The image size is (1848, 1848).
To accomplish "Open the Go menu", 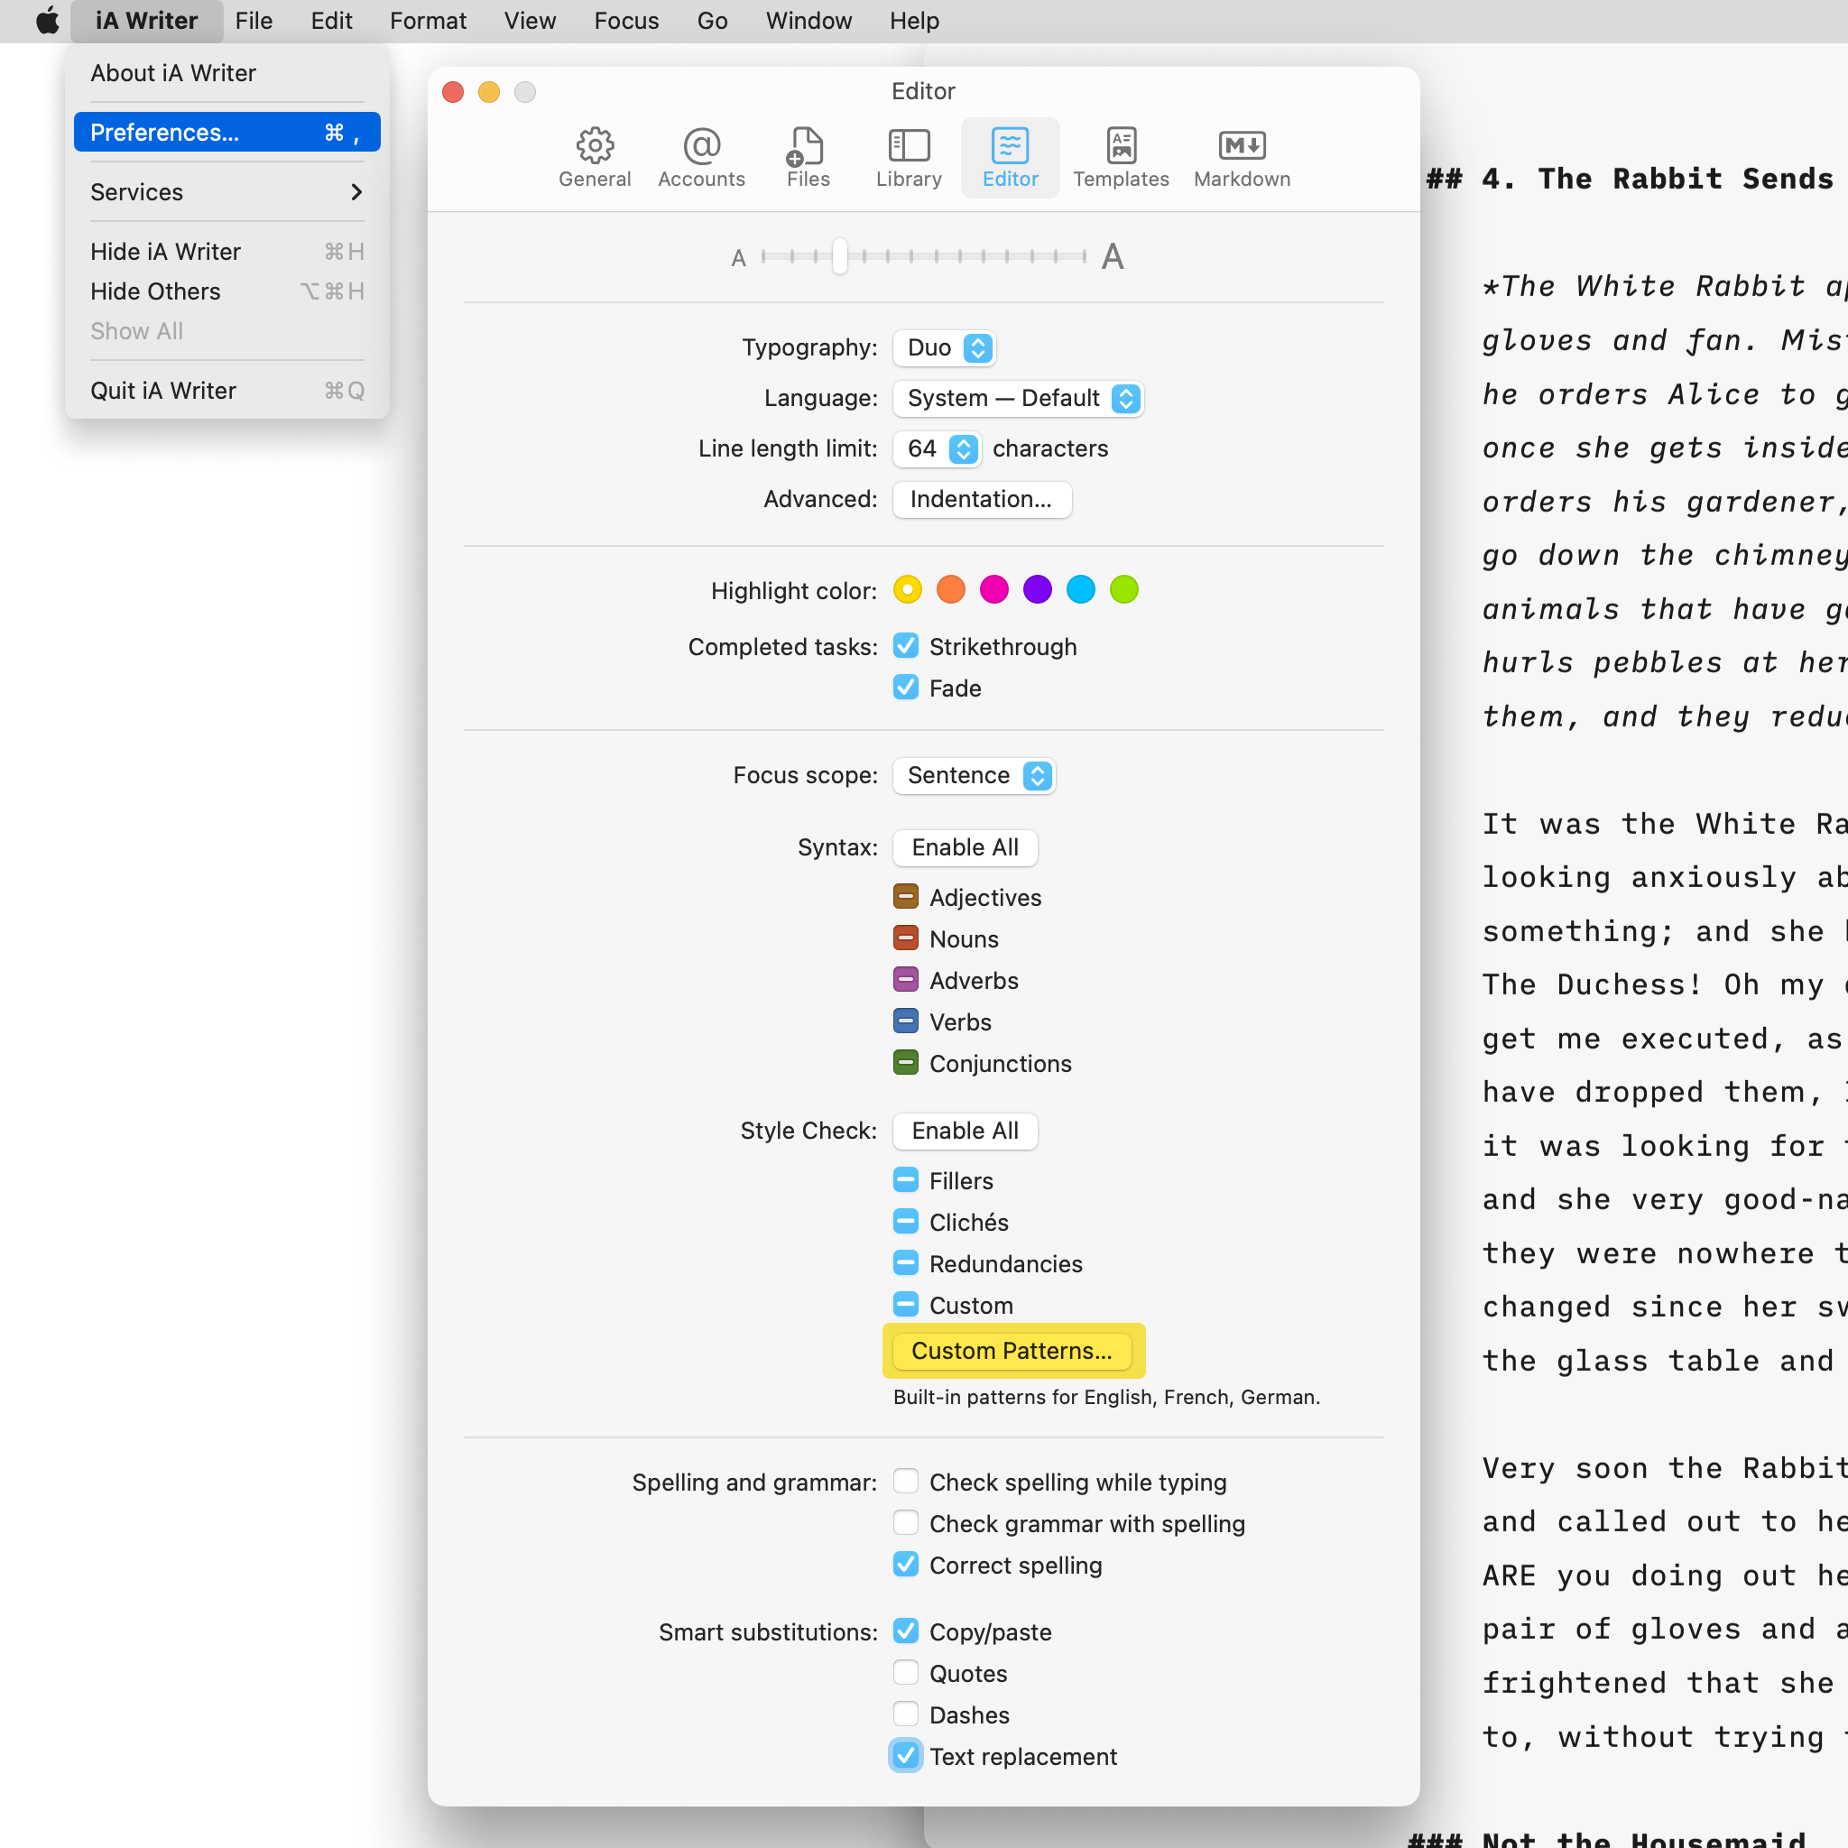I will (713, 21).
